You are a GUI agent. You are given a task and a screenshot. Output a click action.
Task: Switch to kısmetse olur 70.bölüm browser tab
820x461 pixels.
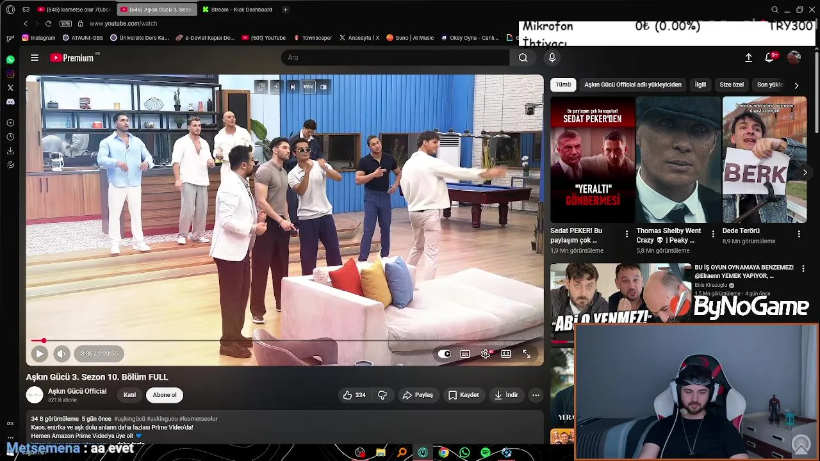coord(74,10)
